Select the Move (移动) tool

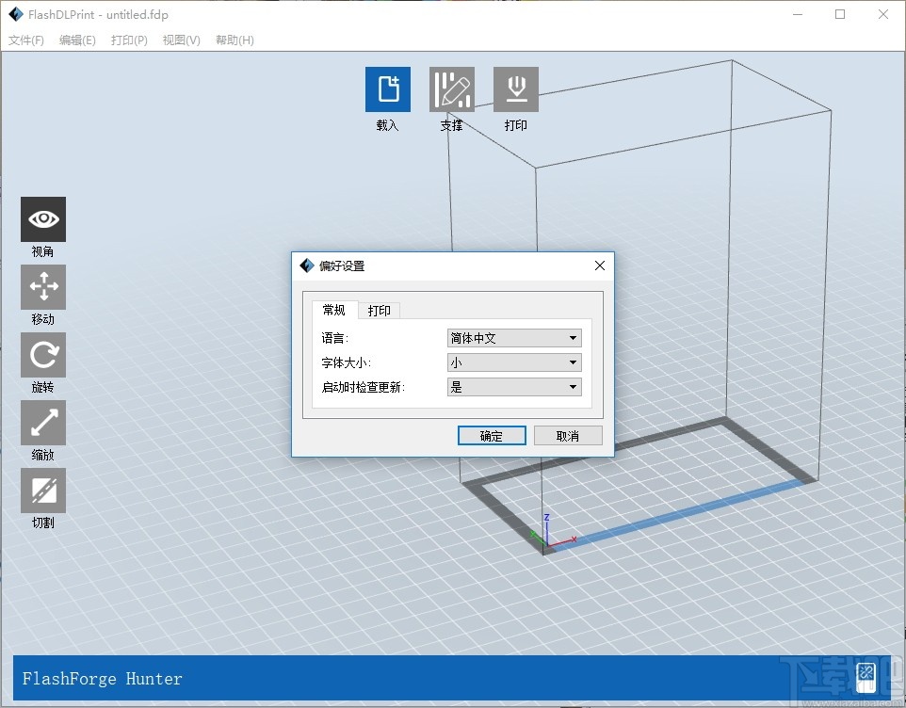[x=42, y=286]
